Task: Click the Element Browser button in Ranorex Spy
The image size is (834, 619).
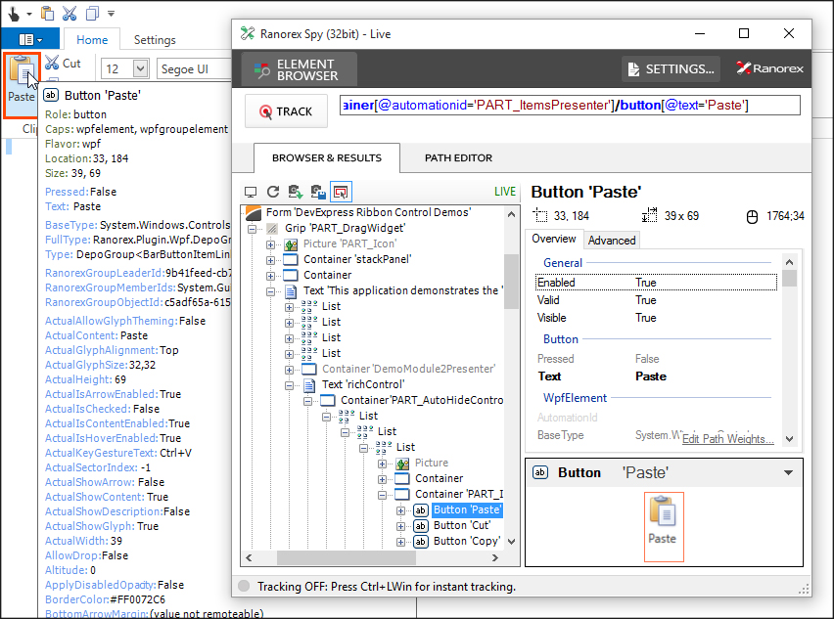Action: point(299,69)
